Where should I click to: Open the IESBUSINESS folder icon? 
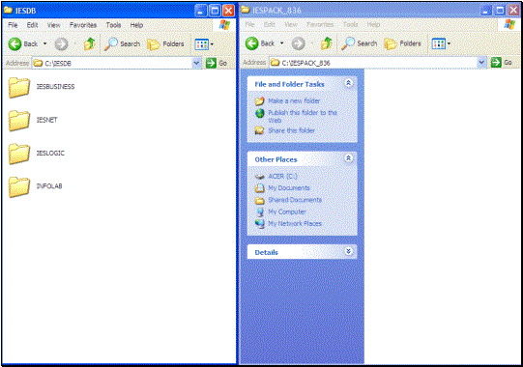19,87
